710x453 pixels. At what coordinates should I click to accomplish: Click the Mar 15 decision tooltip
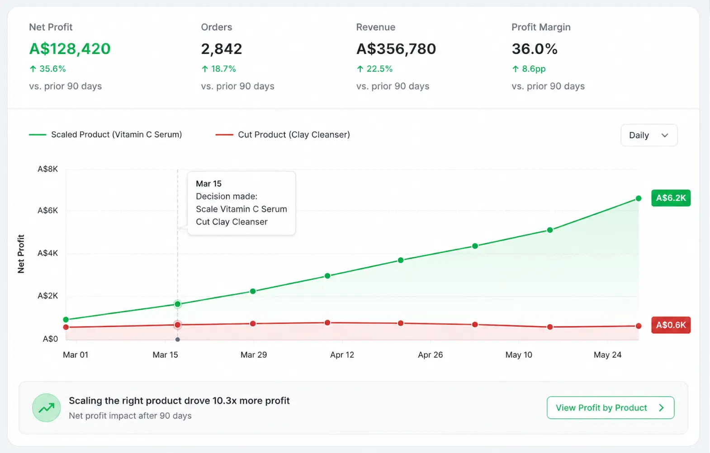pos(241,203)
